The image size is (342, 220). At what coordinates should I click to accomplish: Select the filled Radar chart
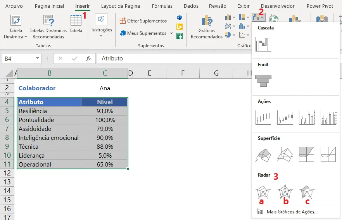click(x=307, y=192)
